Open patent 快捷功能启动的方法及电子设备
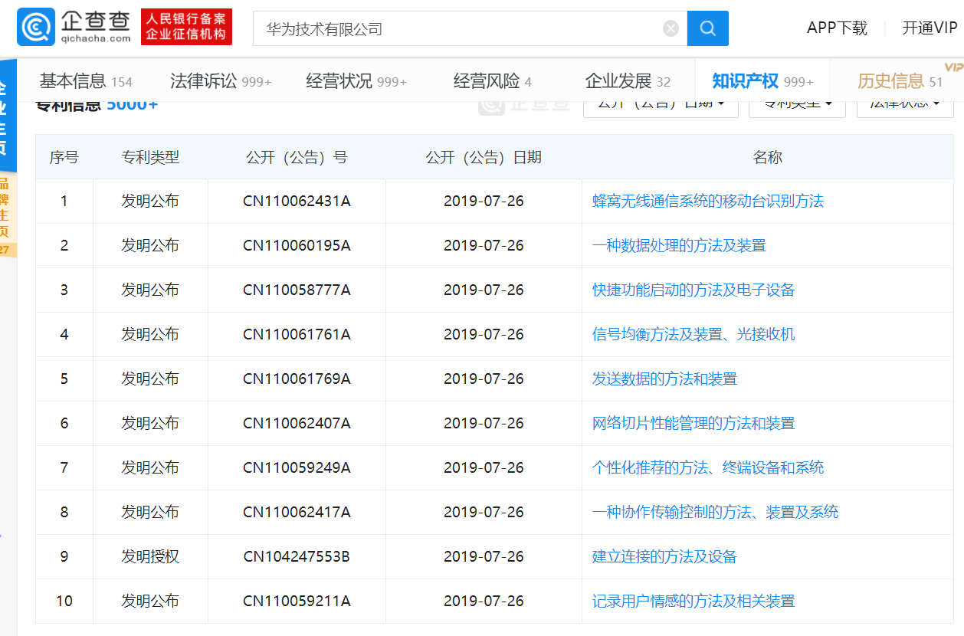Image resolution: width=964 pixels, height=636 pixels. (693, 290)
